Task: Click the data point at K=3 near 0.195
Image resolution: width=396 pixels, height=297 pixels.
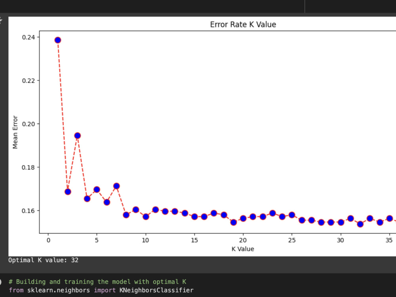Action: [x=78, y=135]
